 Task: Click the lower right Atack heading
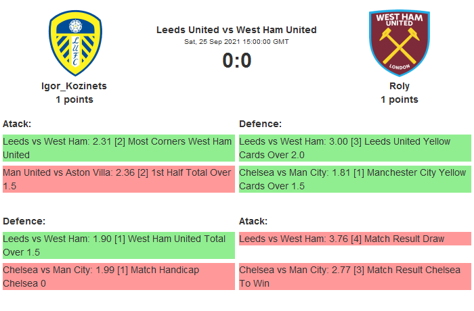253,221
